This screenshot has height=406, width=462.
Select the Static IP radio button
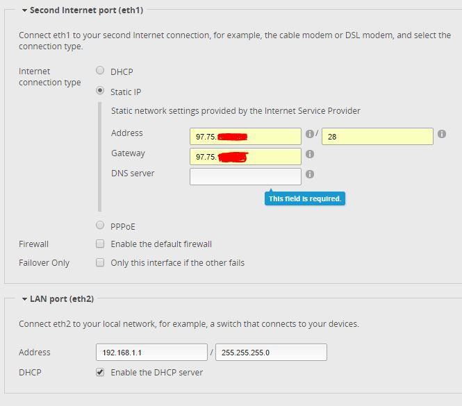point(100,91)
